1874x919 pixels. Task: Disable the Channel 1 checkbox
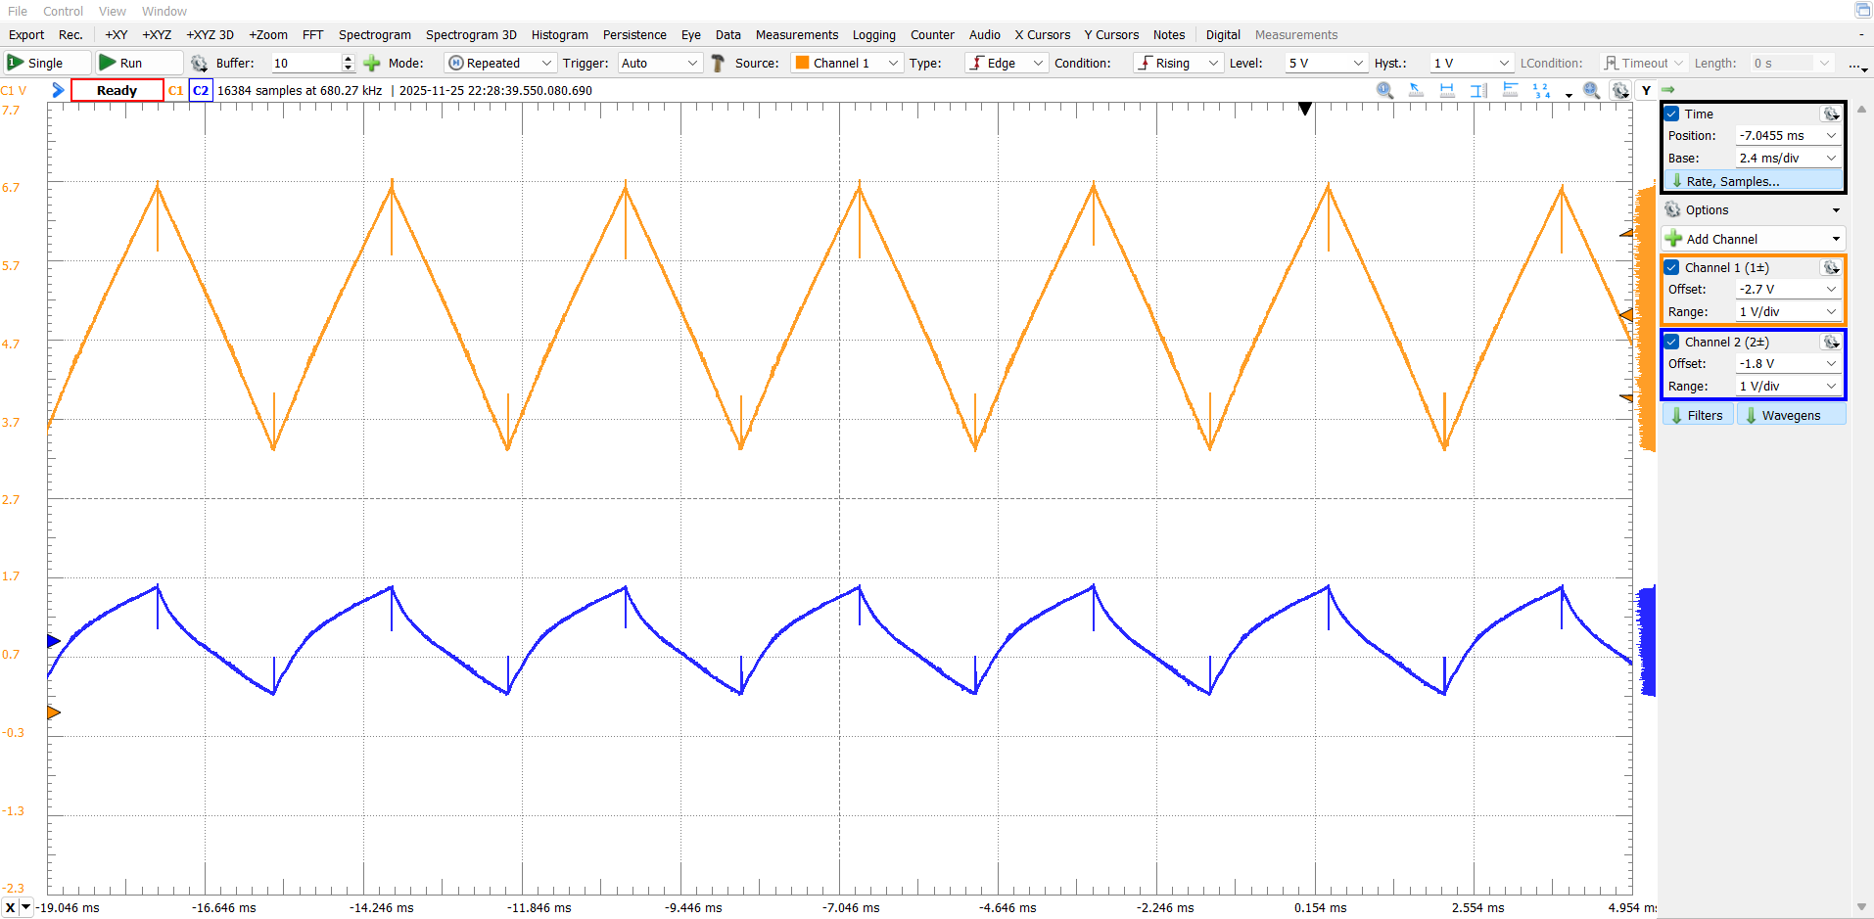click(x=1672, y=267)
